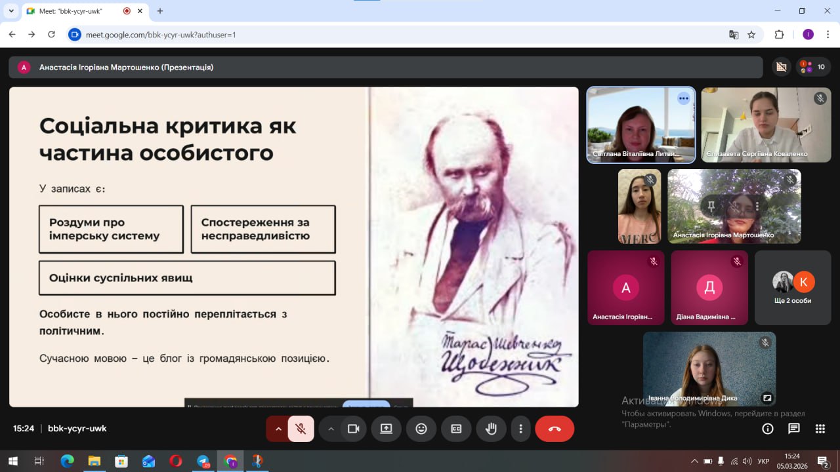The width and height of the screenshot is (840, 472).
Task: Bookmark this page with the star icon
Action: [x=751, y=35]
